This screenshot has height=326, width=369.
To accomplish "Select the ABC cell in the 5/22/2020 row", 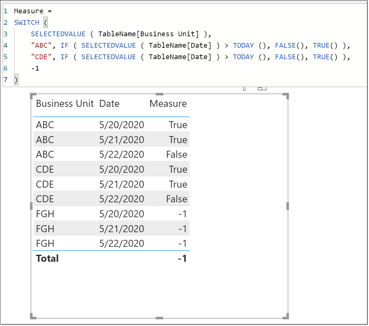I will (45, 155).
